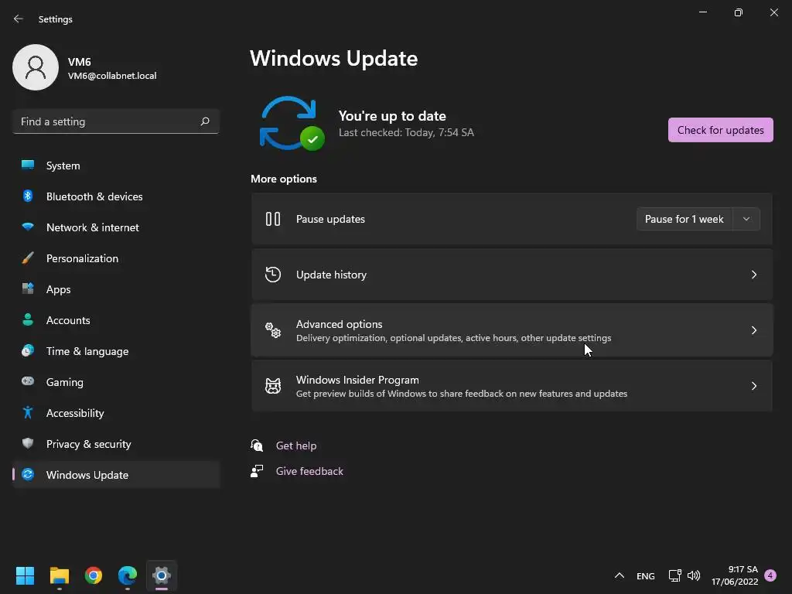Click the Find a setting search box
Image resolution: width=792 pixels, height=594 pixels.
pos(116,121)
